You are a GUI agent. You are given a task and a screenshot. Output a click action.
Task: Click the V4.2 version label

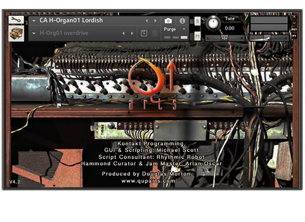(x=15, y=182)
